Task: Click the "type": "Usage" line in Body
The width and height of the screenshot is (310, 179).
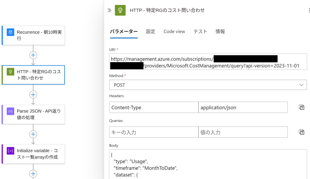Action: [x=131, y=161]
